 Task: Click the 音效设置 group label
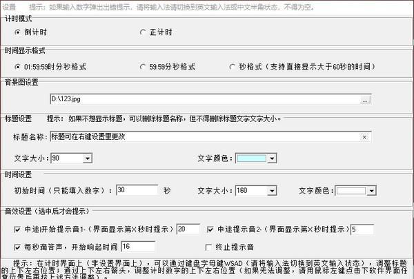pyautogui.click(x=47, y=211)
